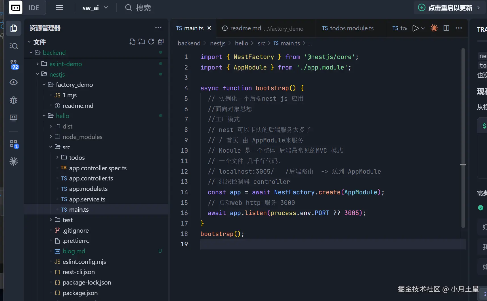This screenshot has height=301, width=487.
Task: Expand the todos folder
Action: click(57, 157)
